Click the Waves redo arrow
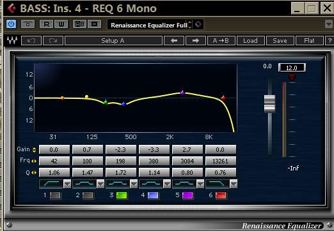 coord(53,40)
